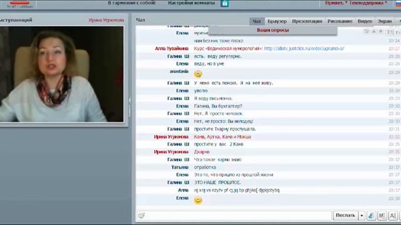Image resolution: width=401 pixels, height=225 pixels.
Task: Select Елена's message "Нет, не просто: Вы молодец!"
Action: (x=224, y=121)
